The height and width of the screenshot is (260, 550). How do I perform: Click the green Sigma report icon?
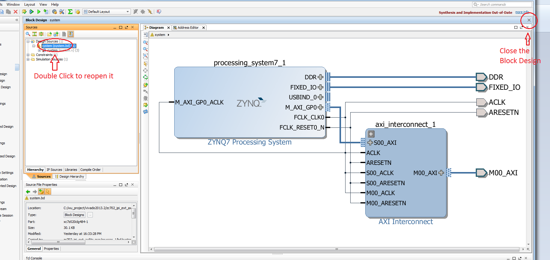point(70,12)
